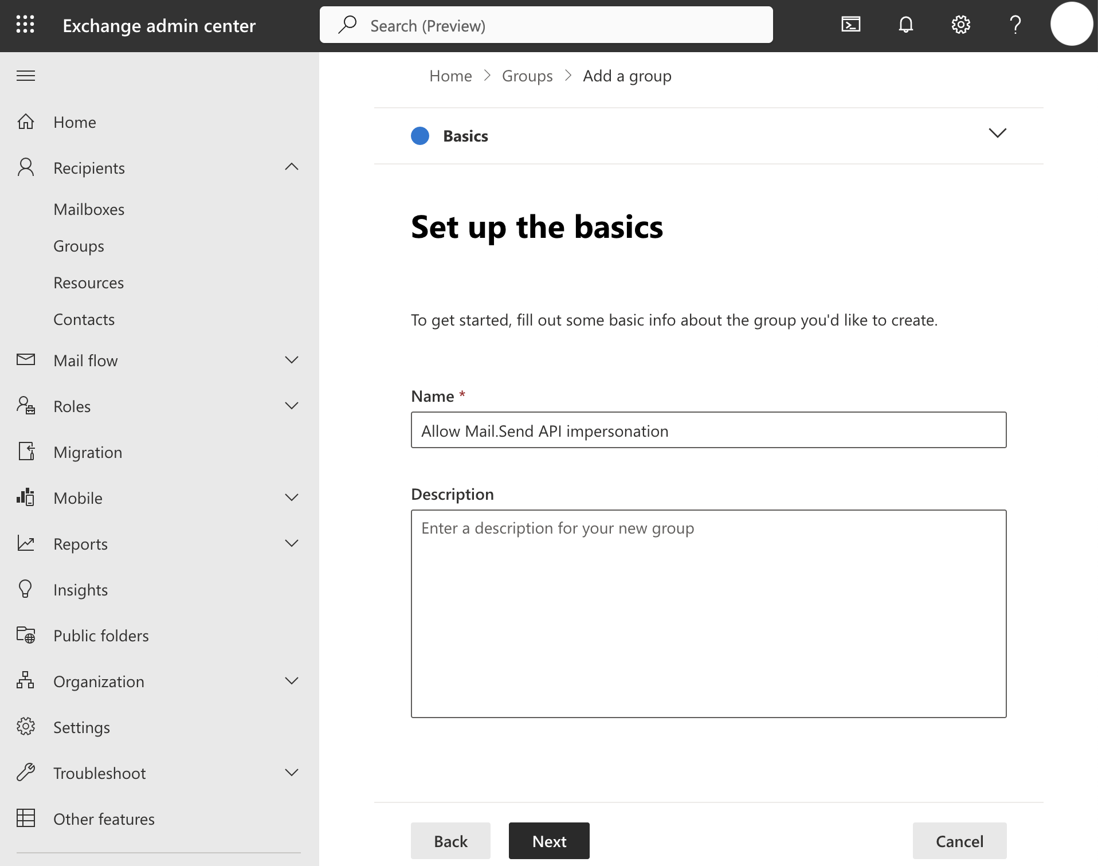Click the Insights lightbulb icon
This screenshot has width=1098, height=866.
[26, 589]
